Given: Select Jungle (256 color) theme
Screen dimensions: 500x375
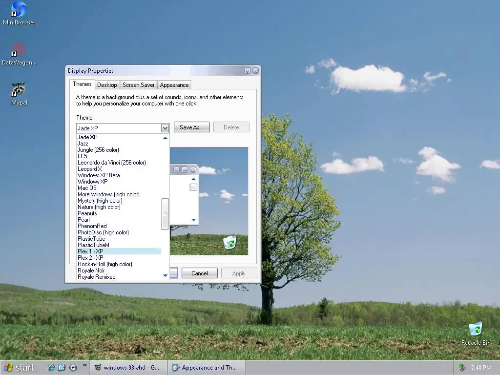Looking at the screenshot, I should pos(119,150).
